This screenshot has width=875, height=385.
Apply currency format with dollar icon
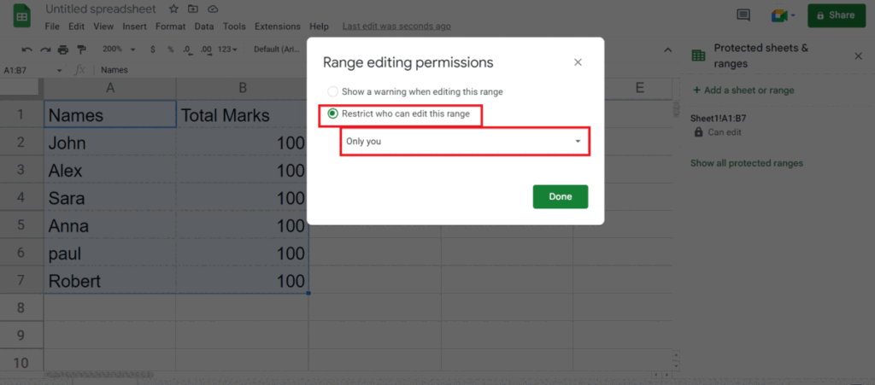click(x=153, y=50)
